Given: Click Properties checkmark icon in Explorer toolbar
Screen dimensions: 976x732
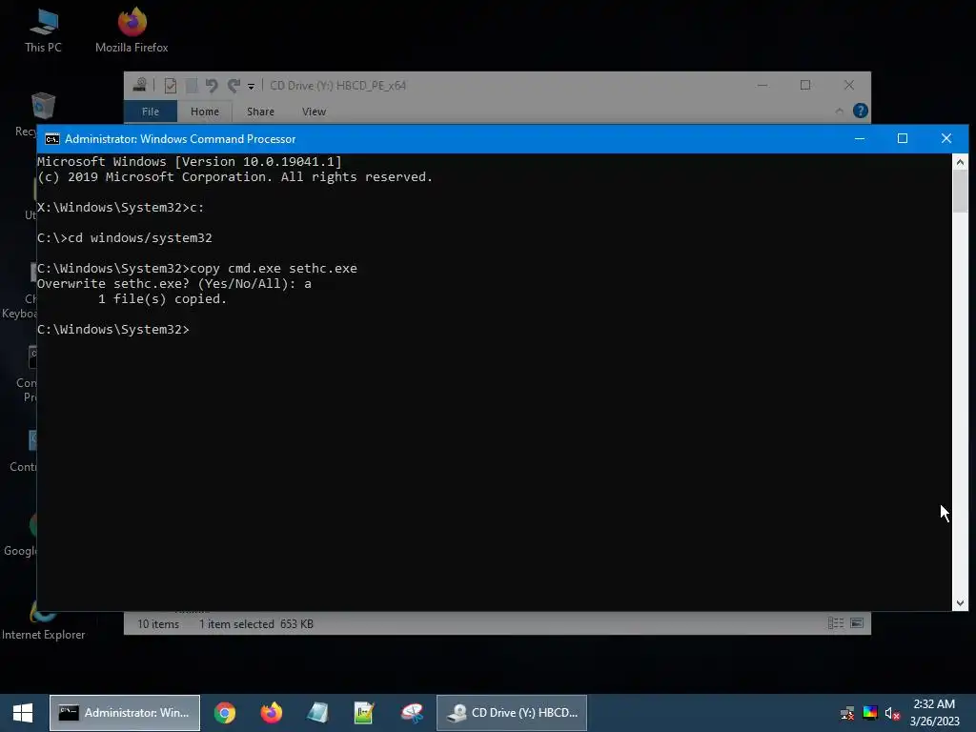Looking at the screenshot, I should point(170,85).
